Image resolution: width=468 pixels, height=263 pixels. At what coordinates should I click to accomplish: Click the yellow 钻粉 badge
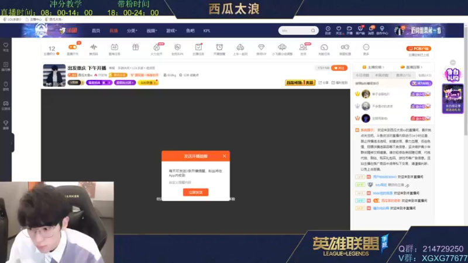click(148, 82)
